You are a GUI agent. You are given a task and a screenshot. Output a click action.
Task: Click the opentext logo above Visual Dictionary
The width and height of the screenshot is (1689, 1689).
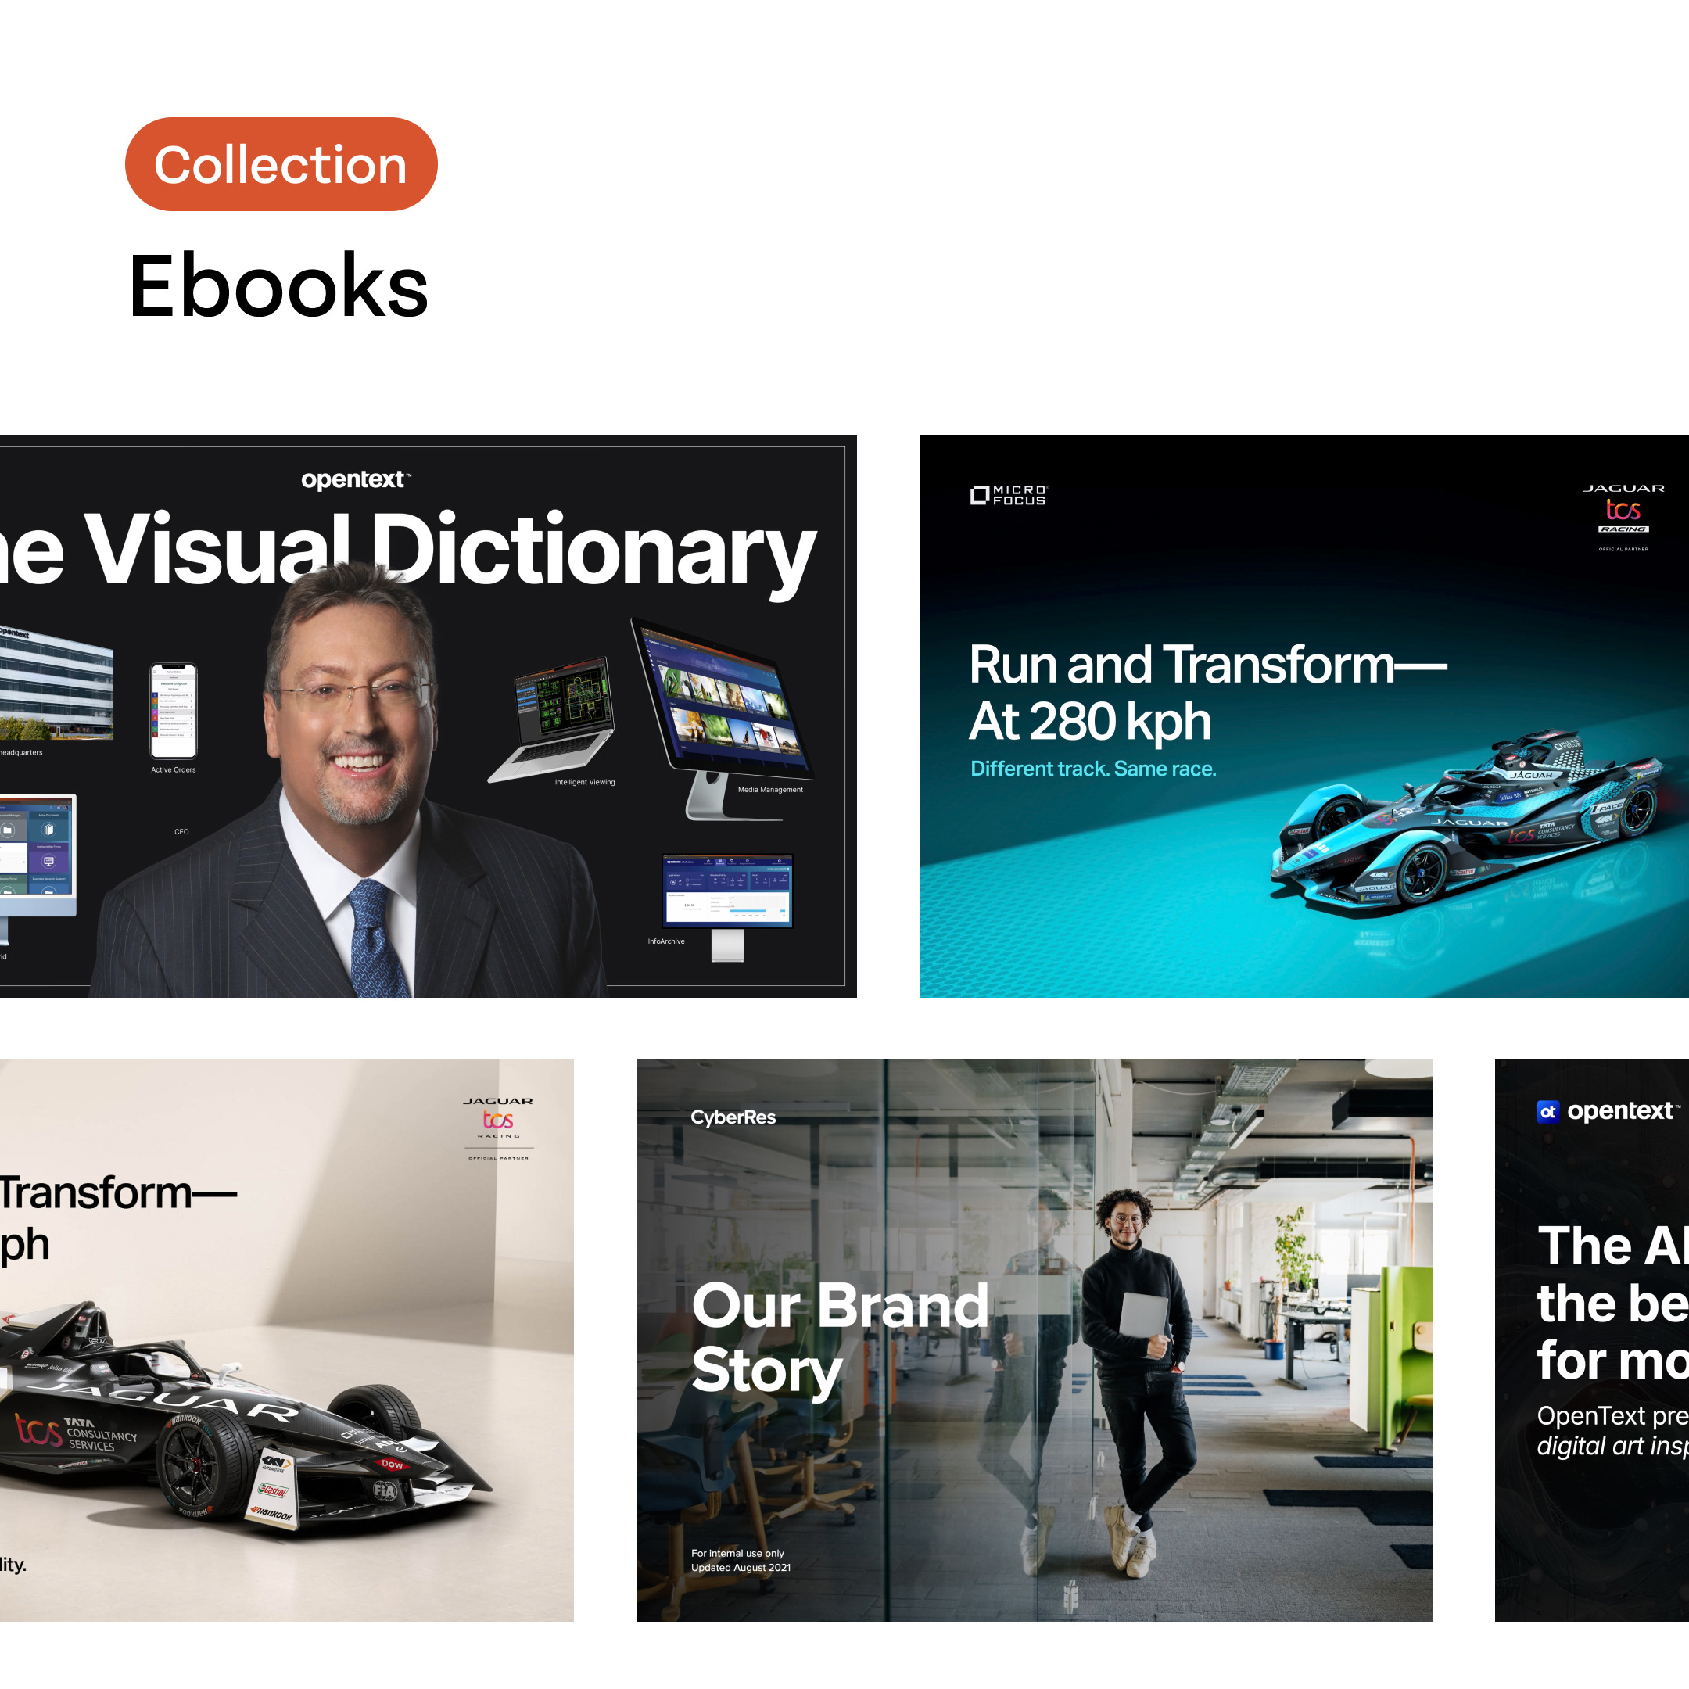(x=355, y=479)
